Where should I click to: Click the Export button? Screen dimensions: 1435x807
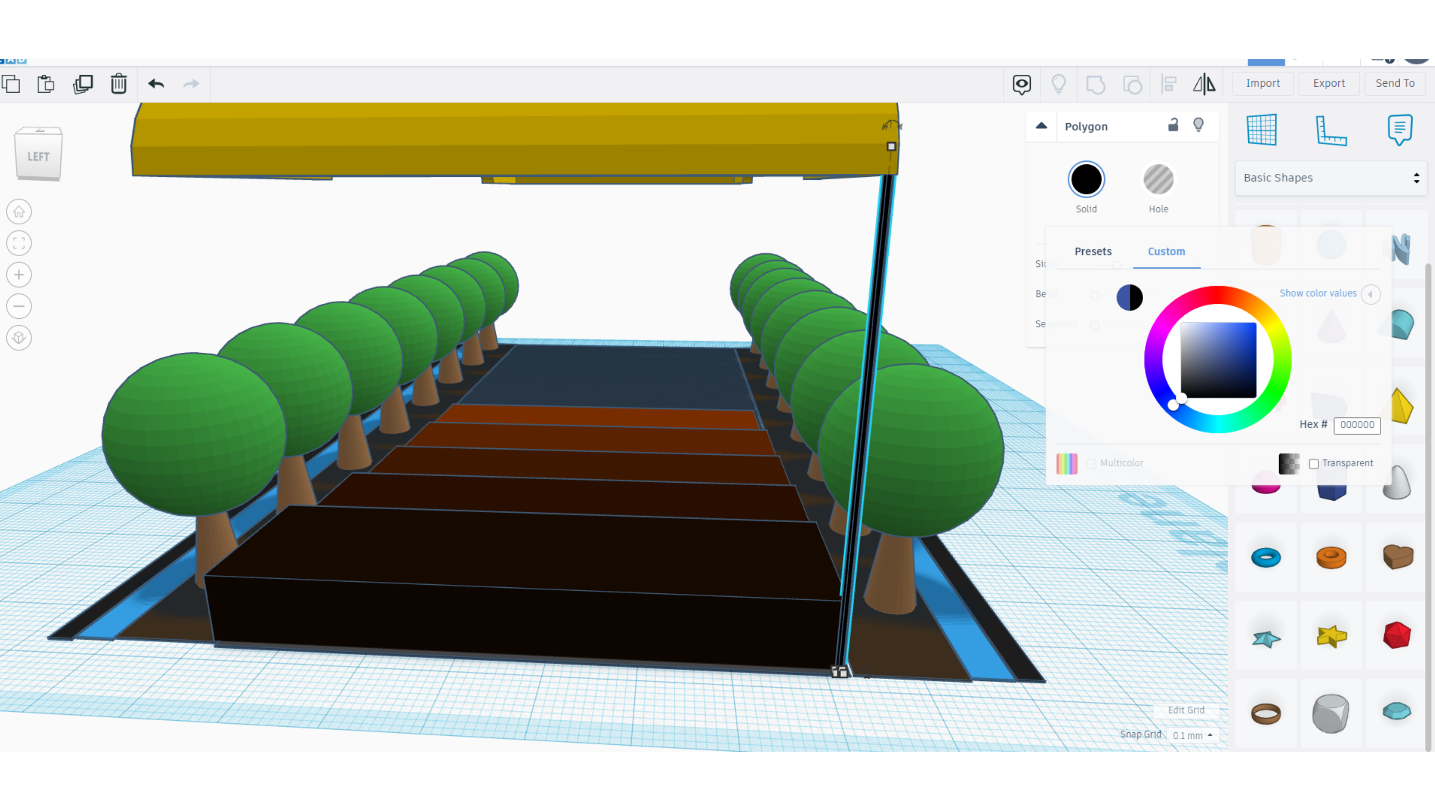(x=1328, y=83)
